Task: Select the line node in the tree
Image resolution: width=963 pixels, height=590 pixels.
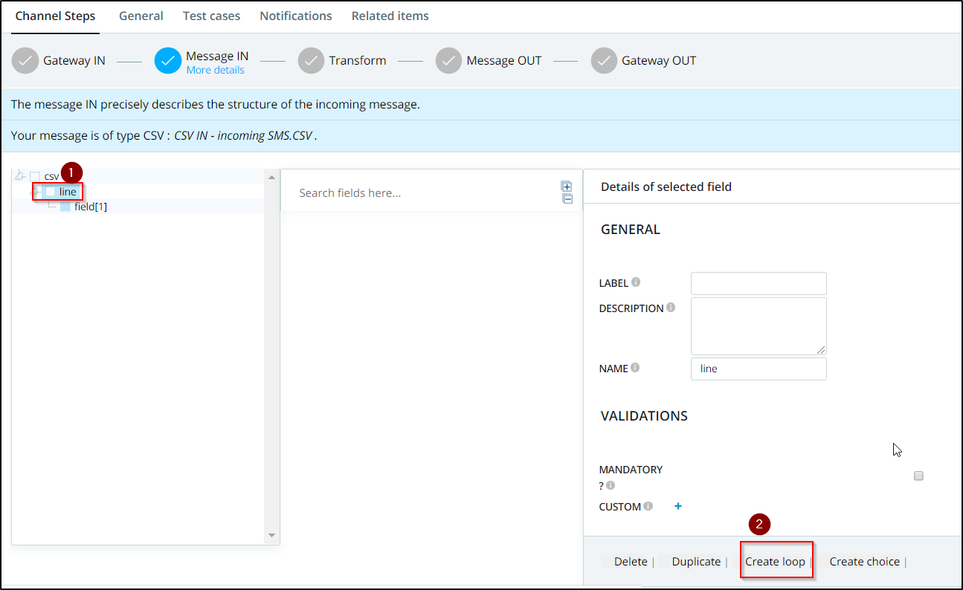Action: pyautogui.click(x=68, y=192)
